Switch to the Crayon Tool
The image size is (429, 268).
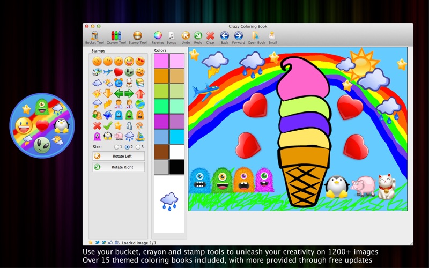click(116, 36)
